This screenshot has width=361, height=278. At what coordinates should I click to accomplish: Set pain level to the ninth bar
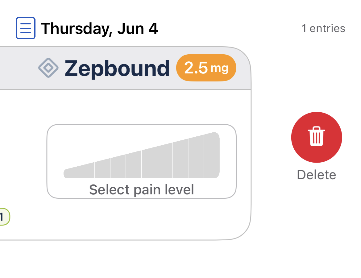[x=196, y=157]
